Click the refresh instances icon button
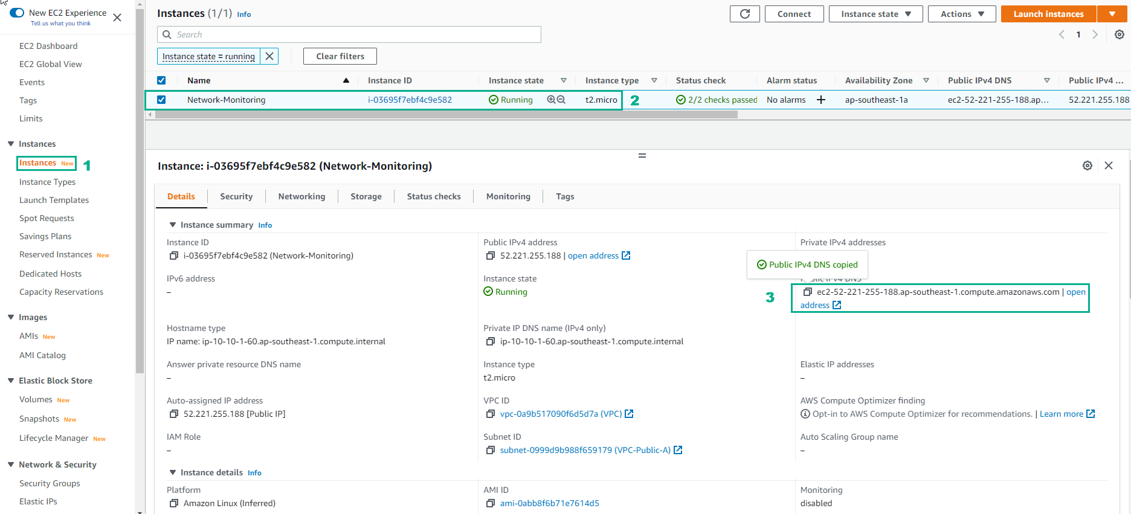This screenshot has height=514, width=1131. coord(745,14)
